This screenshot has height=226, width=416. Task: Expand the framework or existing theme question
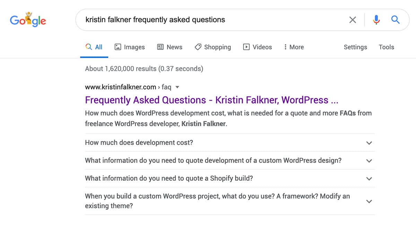[229, 201]
